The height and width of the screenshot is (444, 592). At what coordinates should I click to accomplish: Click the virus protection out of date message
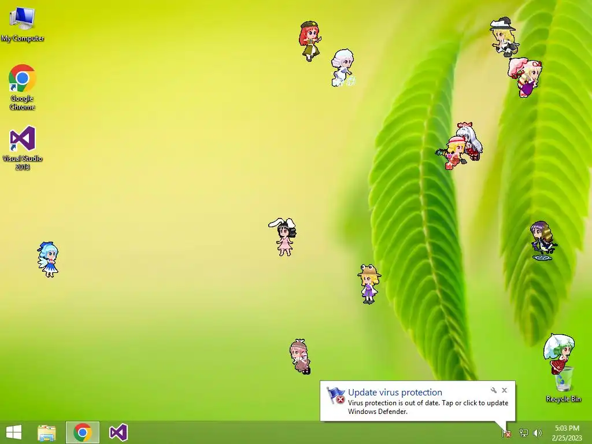[428, 407]
